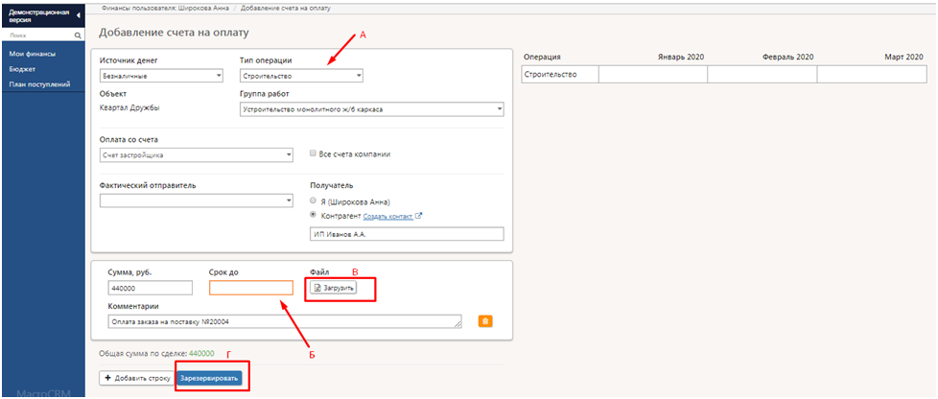
Task: Go to Бюджет in the sidebar
Action: tap(22, 69)
